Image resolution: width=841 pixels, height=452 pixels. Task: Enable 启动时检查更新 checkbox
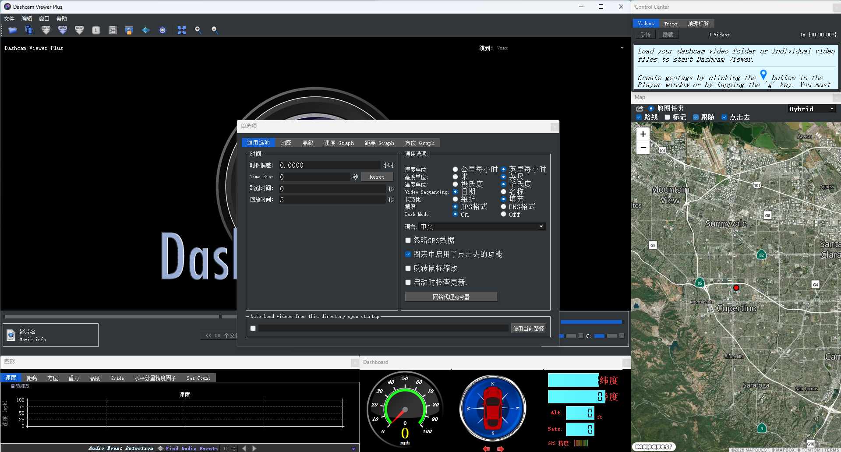pos(408,282)
